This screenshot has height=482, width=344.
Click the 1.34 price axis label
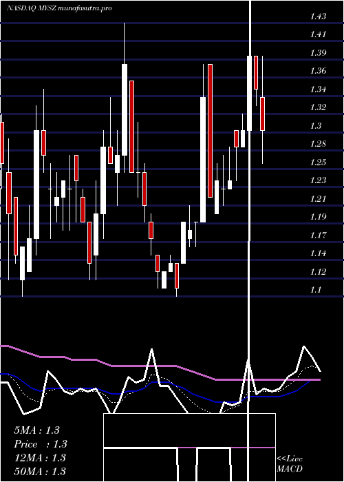[318, 90]
